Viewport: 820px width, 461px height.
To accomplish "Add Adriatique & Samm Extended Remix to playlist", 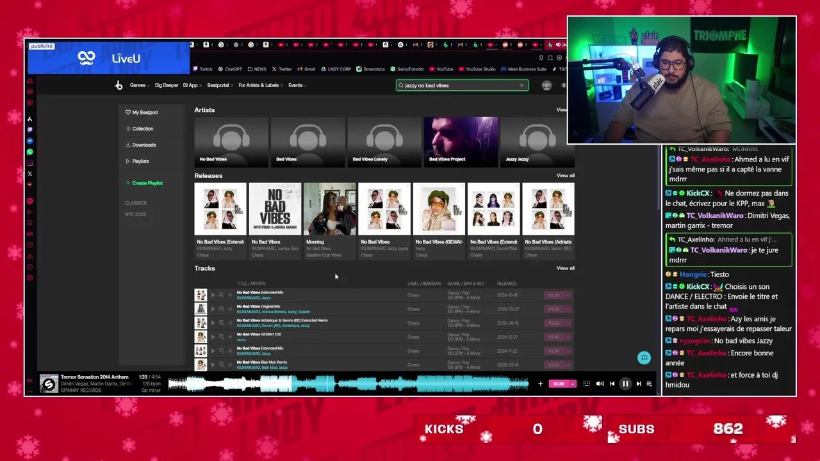I will [230, 323].
